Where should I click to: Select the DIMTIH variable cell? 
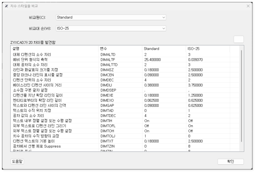pyautogui.click(x=106, y=121)
